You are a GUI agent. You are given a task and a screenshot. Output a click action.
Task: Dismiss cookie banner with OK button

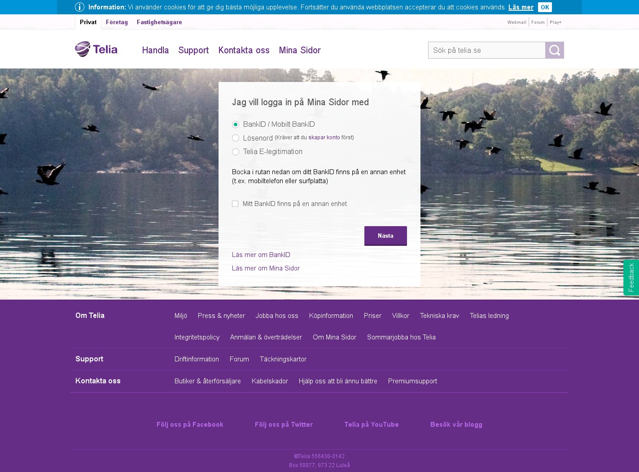point(545,7)
